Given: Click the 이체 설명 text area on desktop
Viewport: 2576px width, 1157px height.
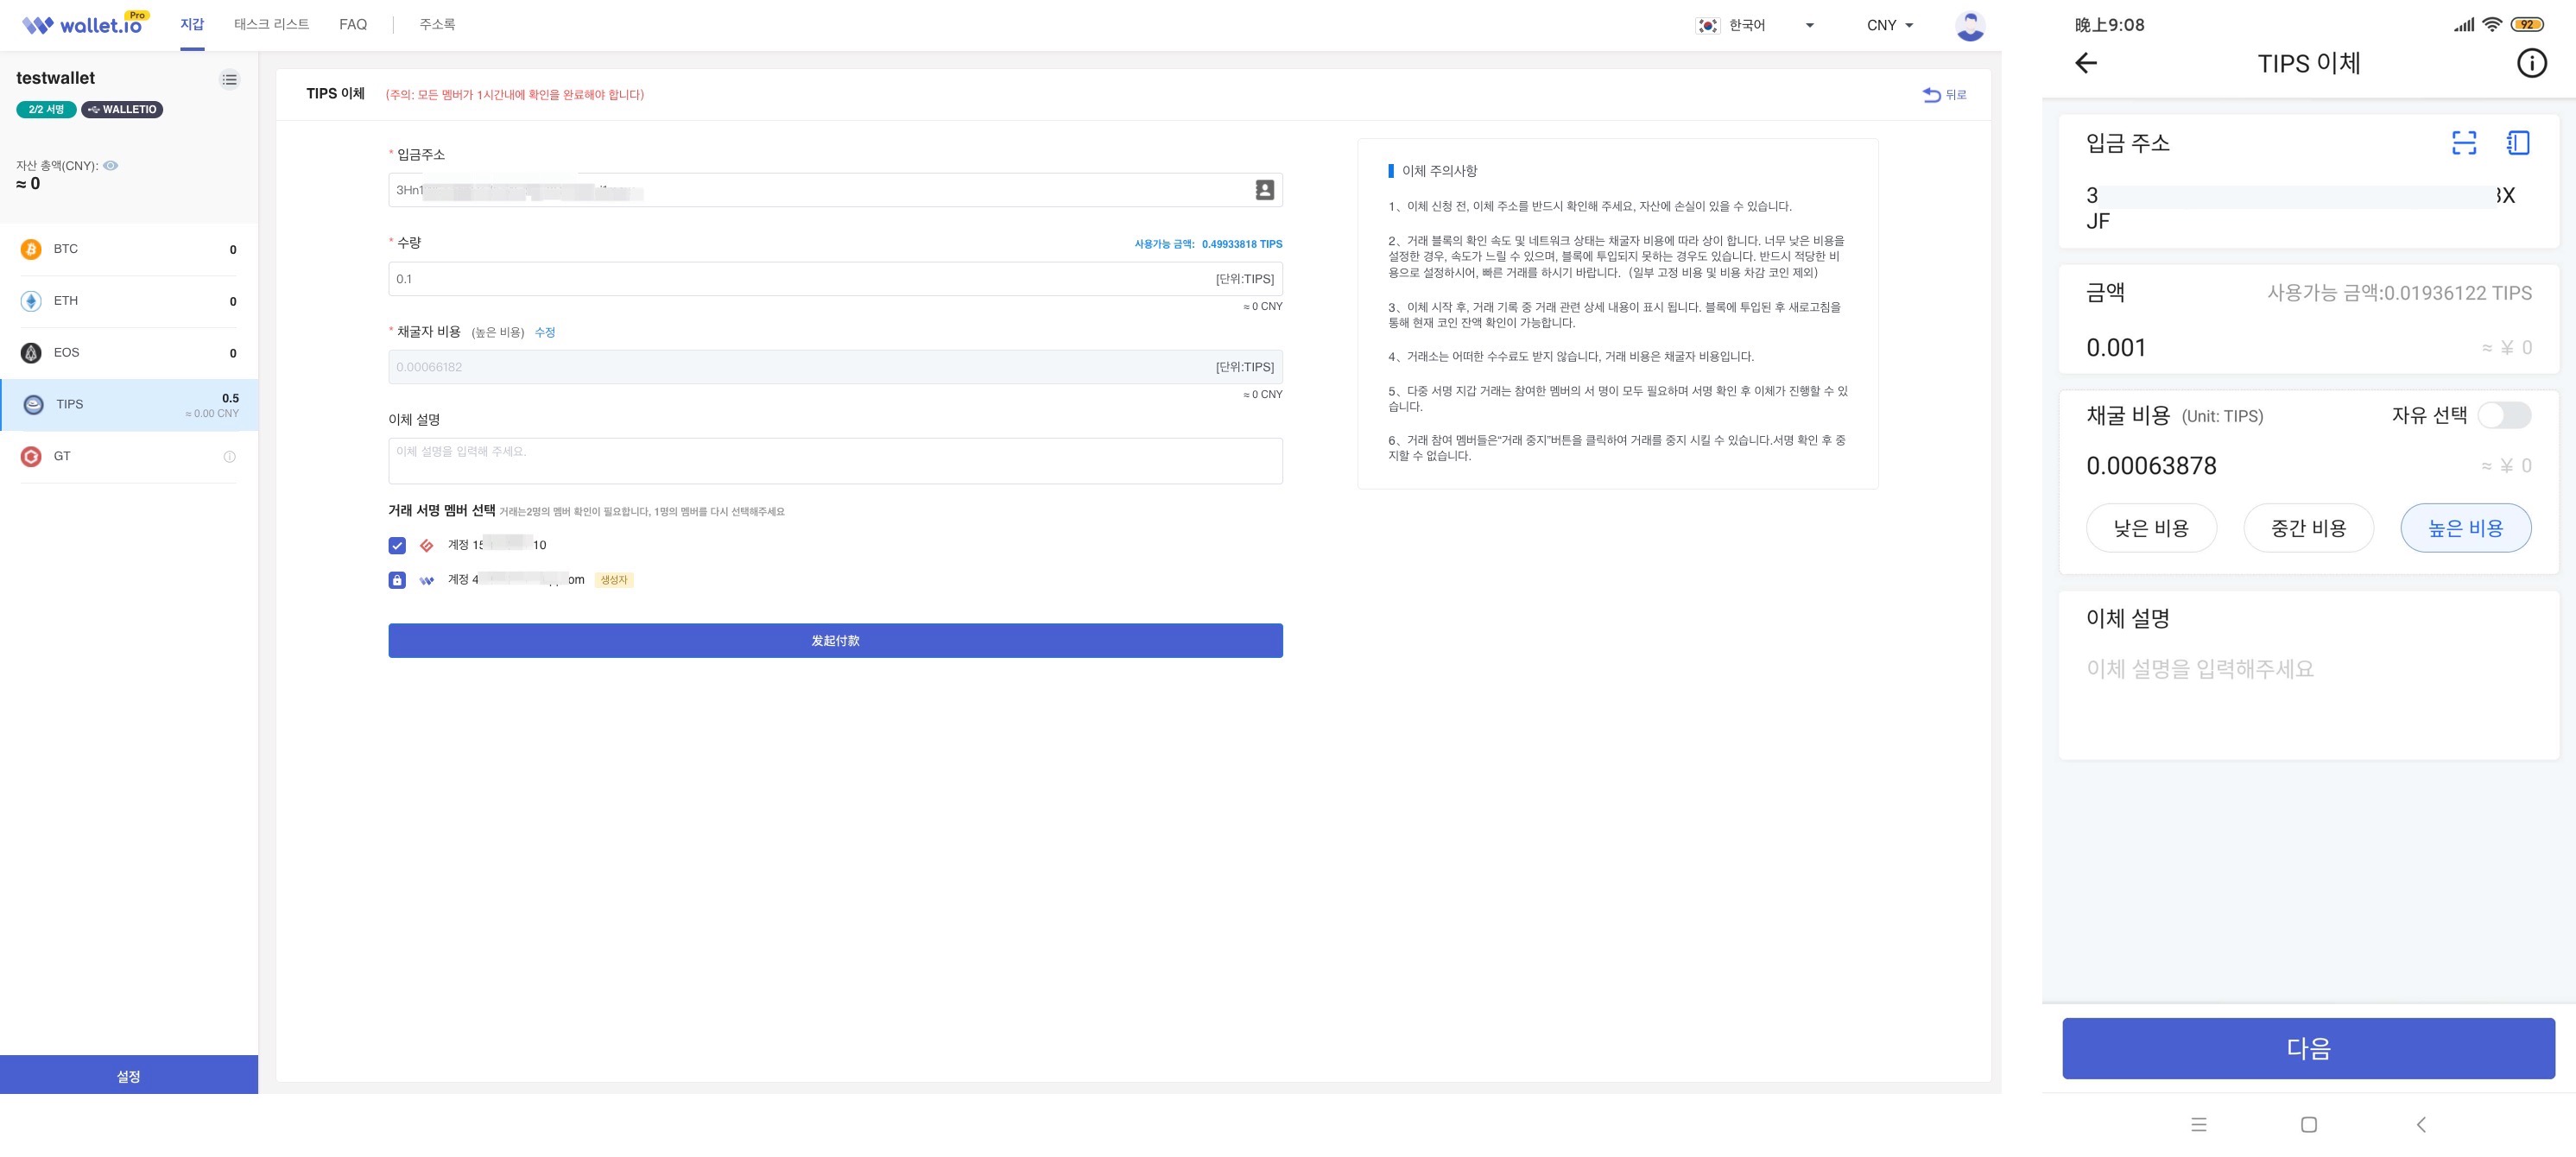Looking at the screenshot, I should click(835, 461).
